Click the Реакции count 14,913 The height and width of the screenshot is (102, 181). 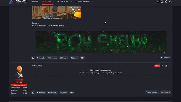[25, 90]
